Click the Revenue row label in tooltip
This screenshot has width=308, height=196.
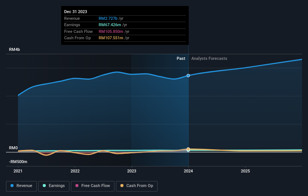click(x=72, y=18)
